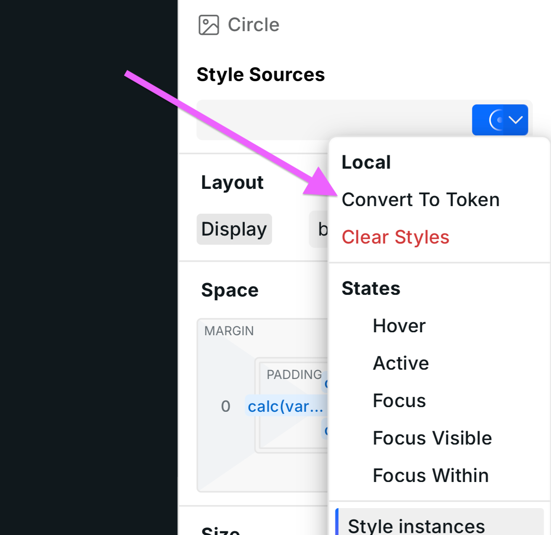Select the Active state
Image resolution: width=551 pixels, height=535 pixels.
400,363
